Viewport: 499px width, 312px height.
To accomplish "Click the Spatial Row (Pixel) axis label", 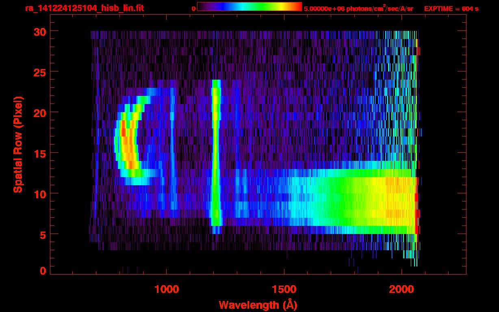I will 18,145.
